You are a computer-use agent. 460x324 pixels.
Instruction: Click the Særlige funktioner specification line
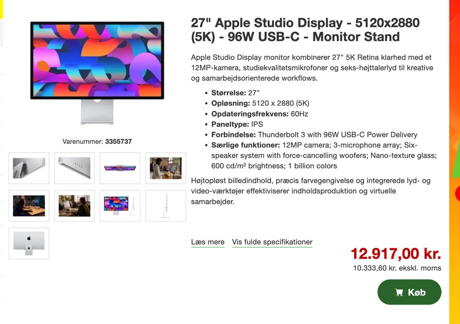click(x=324, y=156)
